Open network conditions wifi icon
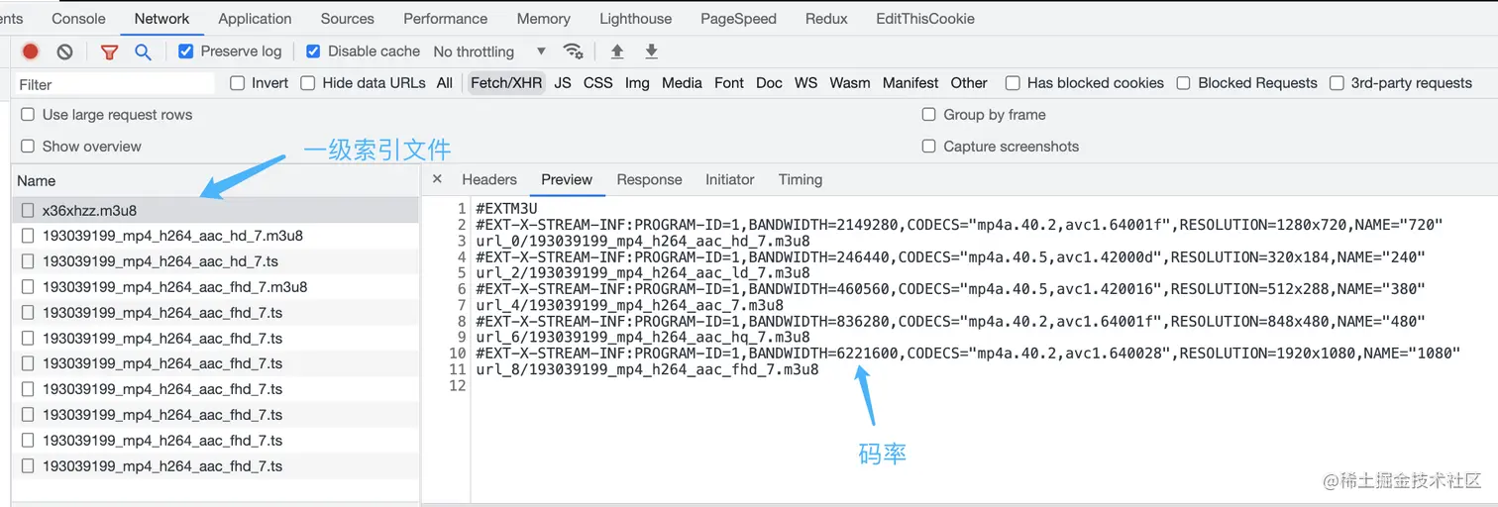 573,51
